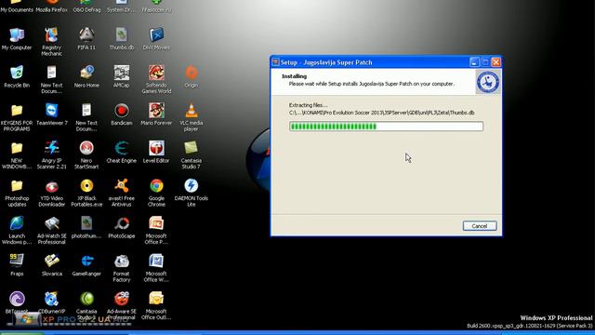Click the "Extracting files..." status text
This screenshot has height=335, width=595.
(x=308, y=105)
